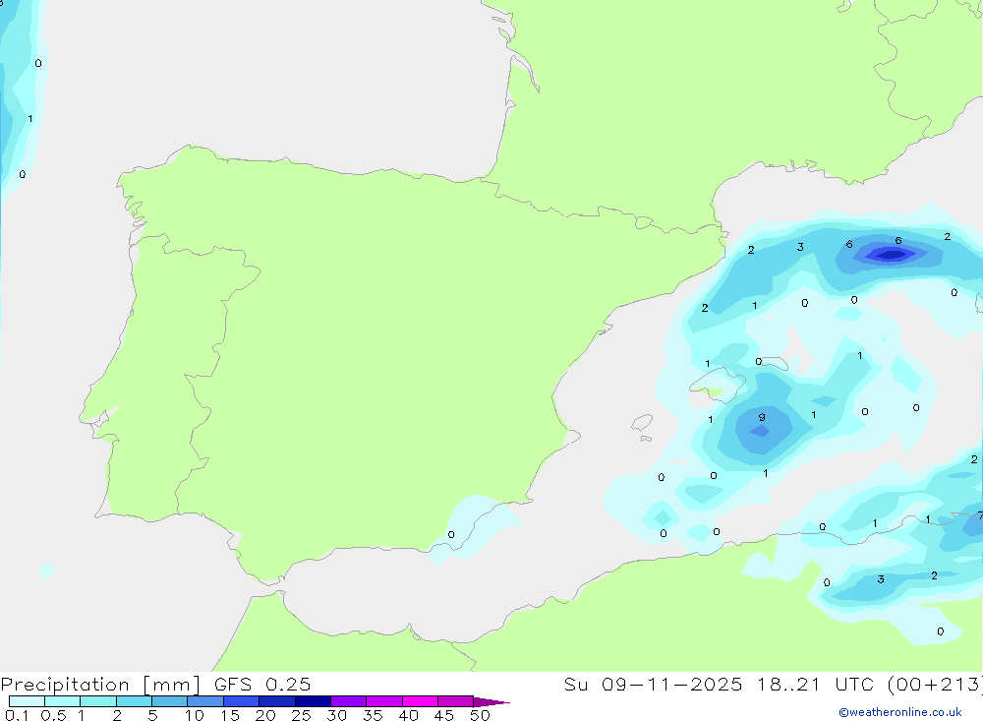Click the legend tick label "0.5"

pyautogui.click(x=53, y=715)
